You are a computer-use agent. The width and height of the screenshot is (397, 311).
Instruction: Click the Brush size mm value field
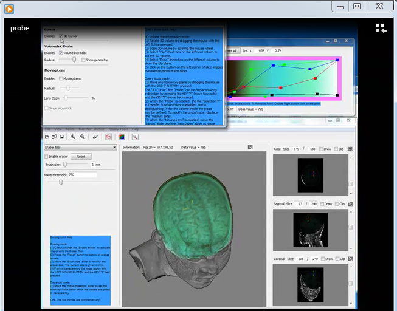[93, 165]
